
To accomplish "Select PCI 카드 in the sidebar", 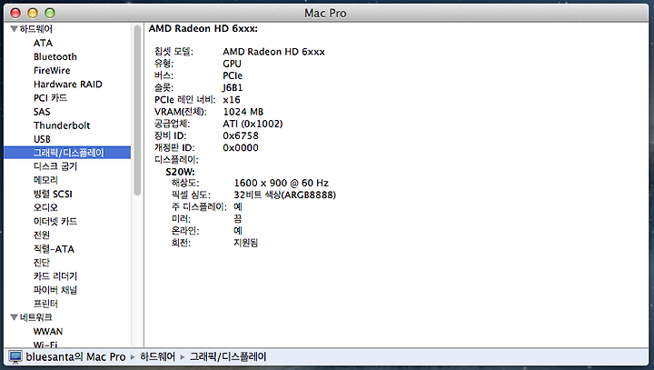I will (50, 97).
